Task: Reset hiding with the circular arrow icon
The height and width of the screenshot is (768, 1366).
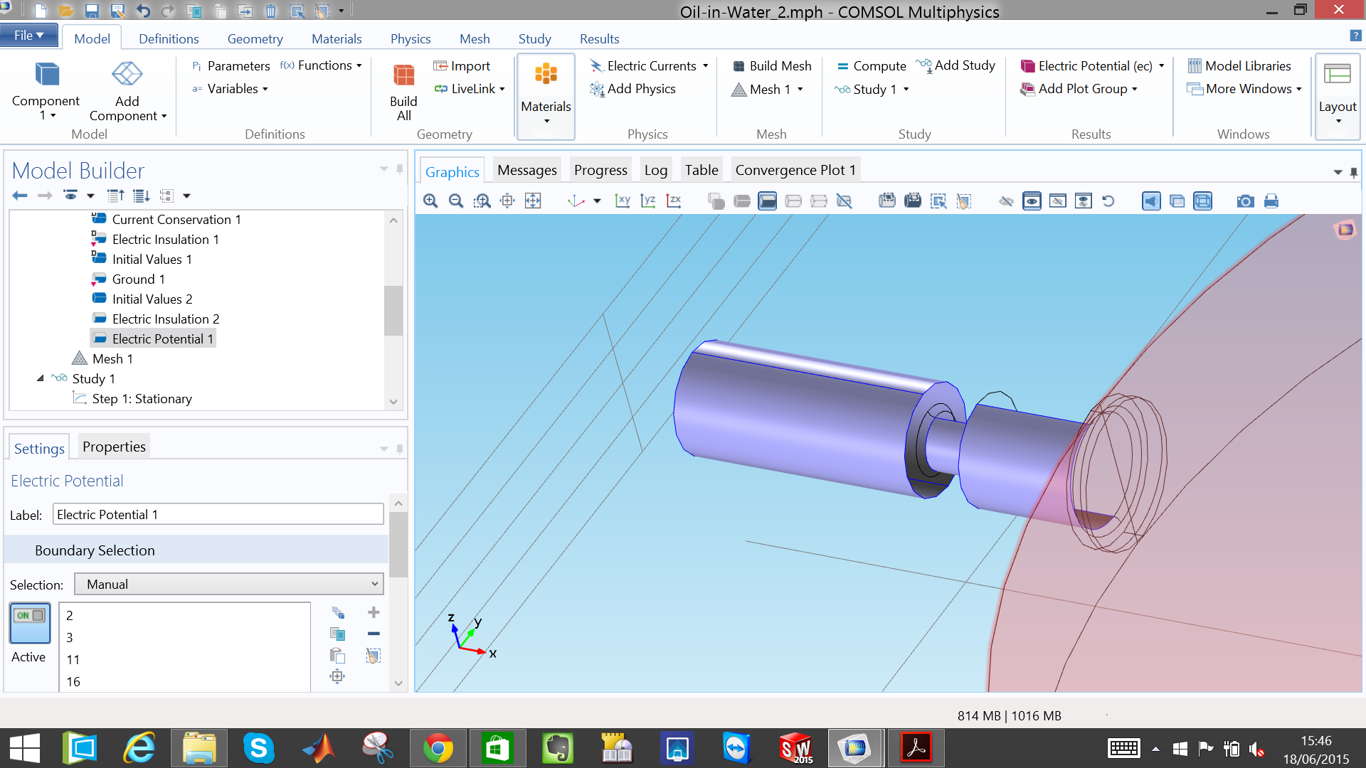Action: (x=1108, y=201)
